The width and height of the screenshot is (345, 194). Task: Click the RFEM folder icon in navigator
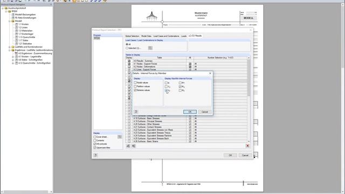[10, 11]
